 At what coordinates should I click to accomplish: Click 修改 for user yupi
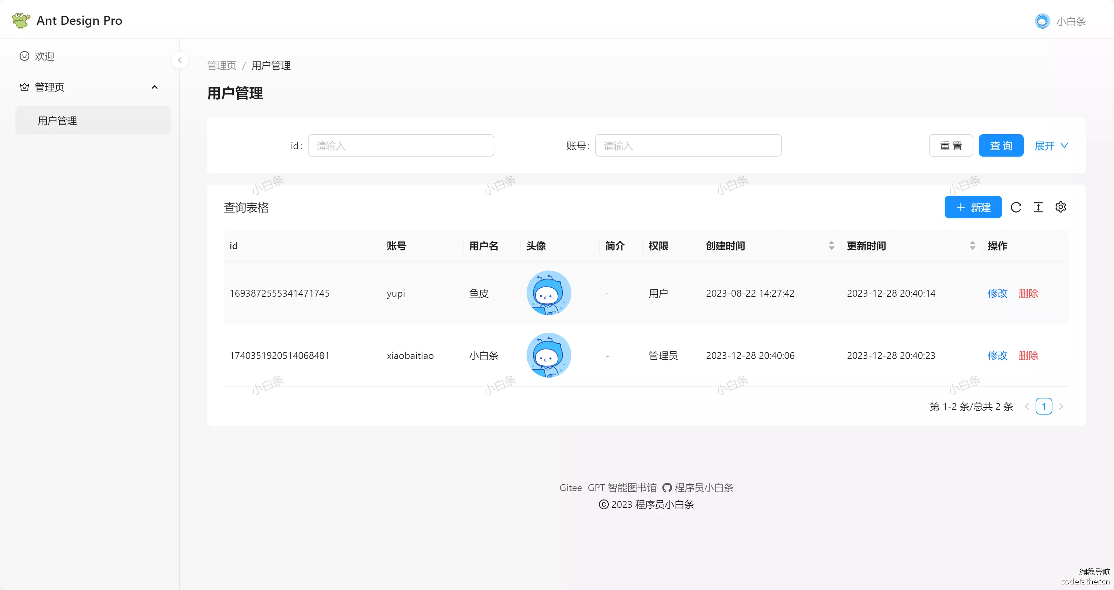998,293
